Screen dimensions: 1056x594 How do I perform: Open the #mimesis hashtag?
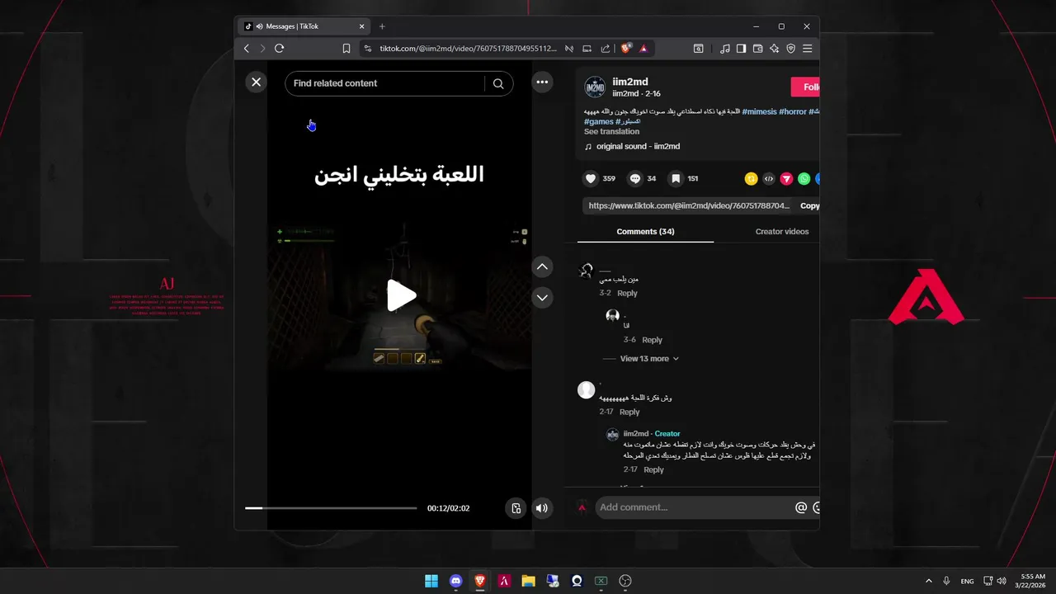tap(759, 111)
